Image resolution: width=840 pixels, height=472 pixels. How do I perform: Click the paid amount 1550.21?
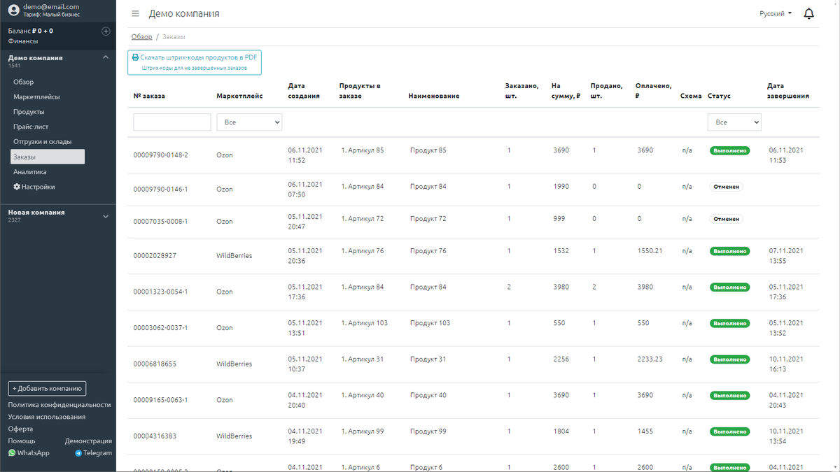(x=650, y=251)
